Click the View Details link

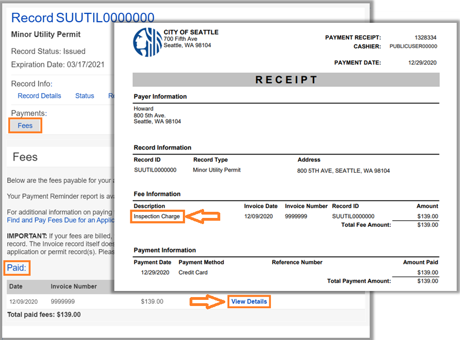[249, 302]
